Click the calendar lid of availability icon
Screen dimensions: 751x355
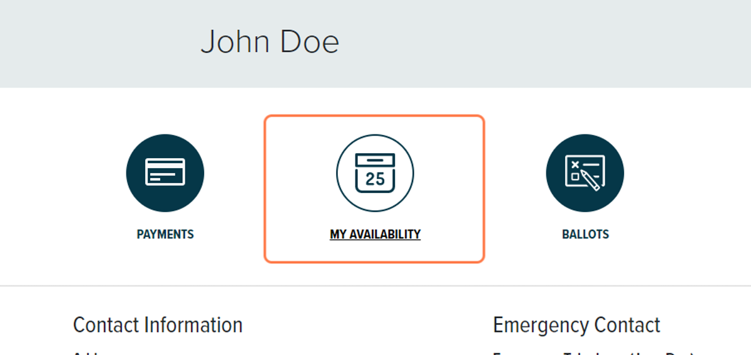pyautogui.click(x=375, y=159)
